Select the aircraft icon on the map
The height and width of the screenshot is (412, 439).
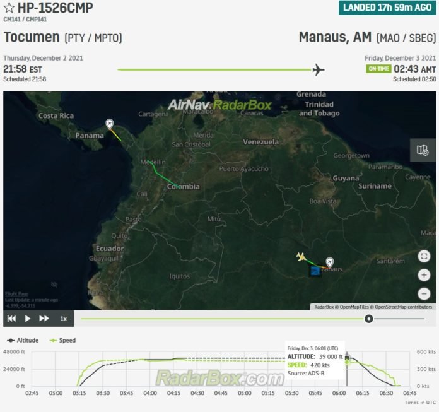(301, 256)
